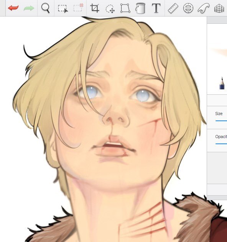Click the Deselect selection icon

pyautogui.click(x=78, y=8)
